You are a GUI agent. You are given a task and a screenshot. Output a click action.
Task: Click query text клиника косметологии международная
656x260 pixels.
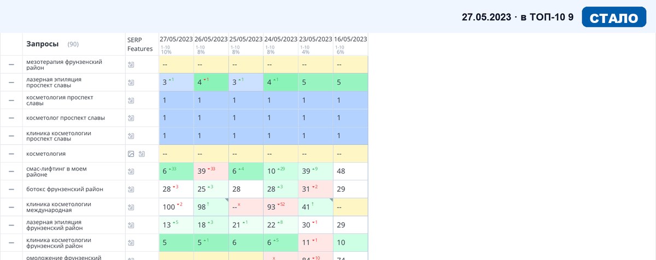point(58,207)
